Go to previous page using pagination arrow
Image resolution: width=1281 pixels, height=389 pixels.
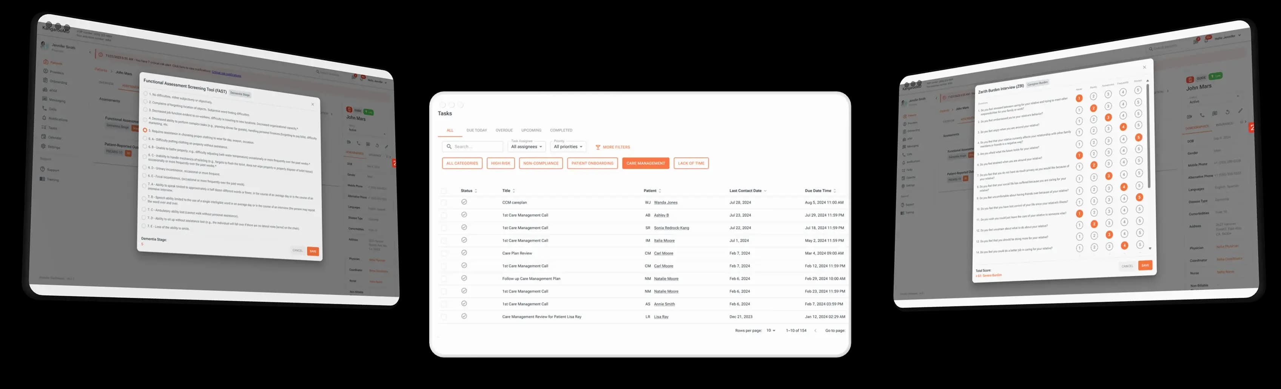[815, 331]
